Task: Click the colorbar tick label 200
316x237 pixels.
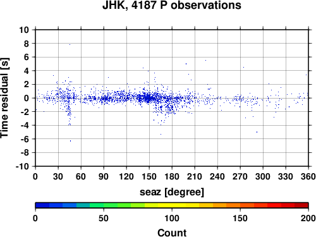Action: pyautogui.click(x=308, y=218)
